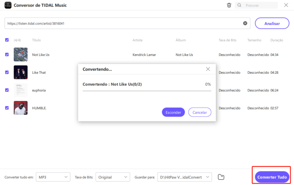Click the Analisar button
Screen dimensions: 294x185
coord(272,23)
